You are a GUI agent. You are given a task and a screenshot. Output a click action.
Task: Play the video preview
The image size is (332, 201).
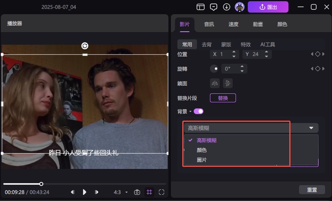click(85, 192)
